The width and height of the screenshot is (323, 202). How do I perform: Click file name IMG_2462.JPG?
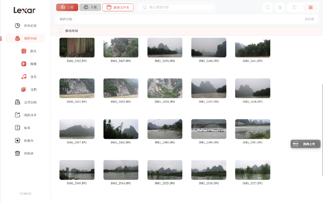(x=121, y=142)
